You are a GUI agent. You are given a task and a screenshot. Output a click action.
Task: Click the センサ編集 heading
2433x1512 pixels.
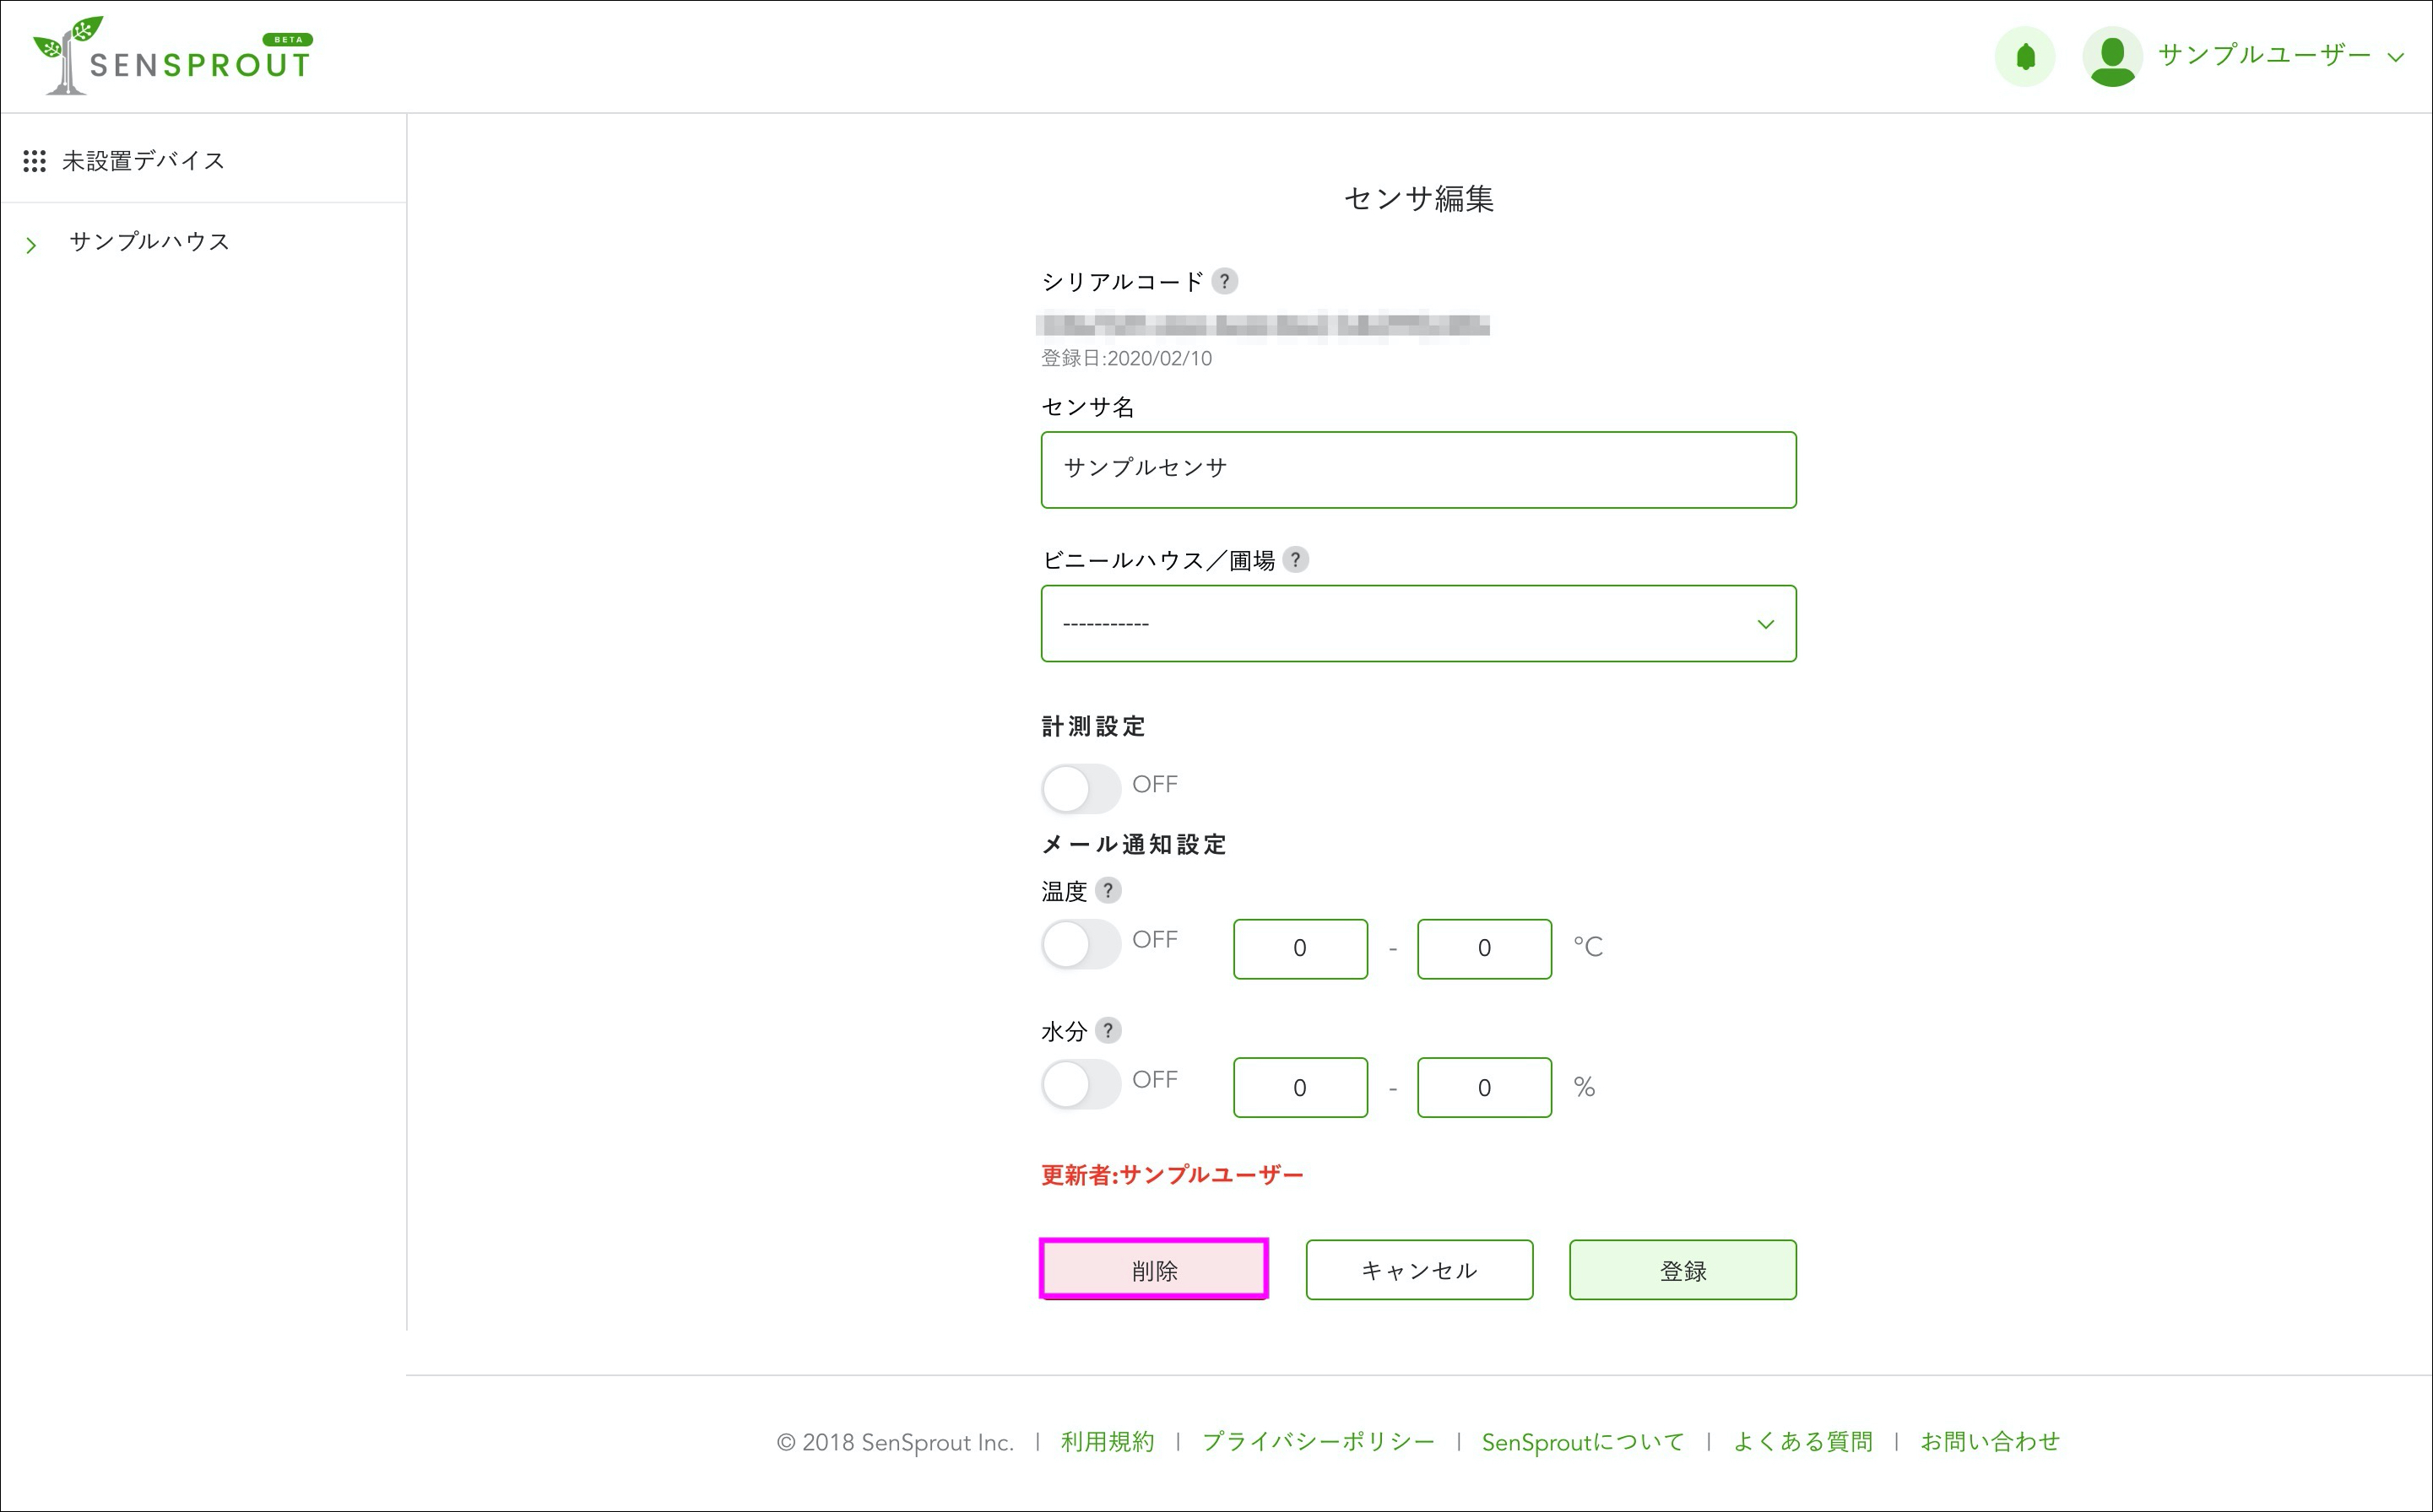(1418, 199)
